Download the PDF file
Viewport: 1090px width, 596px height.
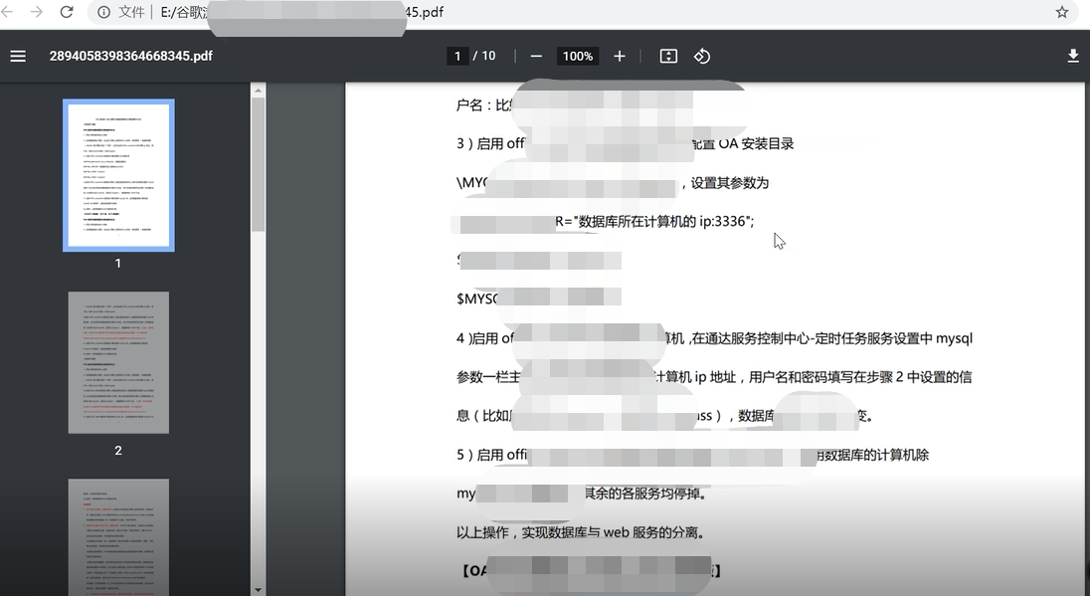(x=1073, y=57)
